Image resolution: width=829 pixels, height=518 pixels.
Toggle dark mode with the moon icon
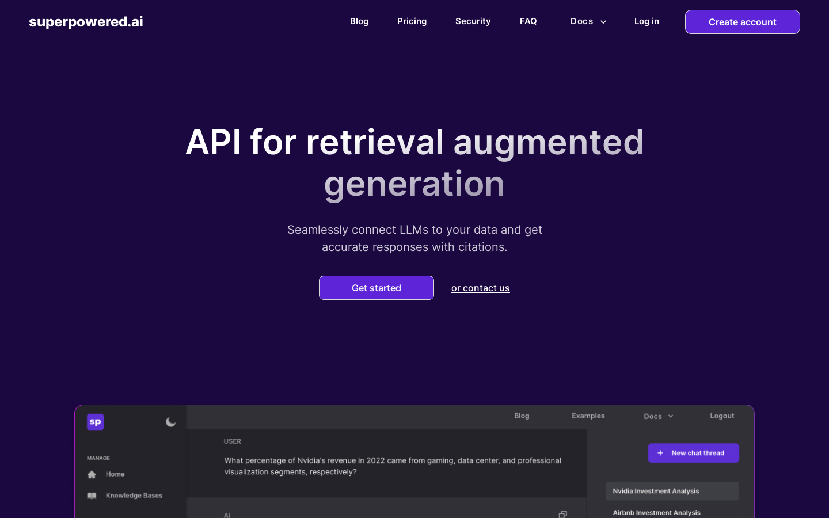171,422
